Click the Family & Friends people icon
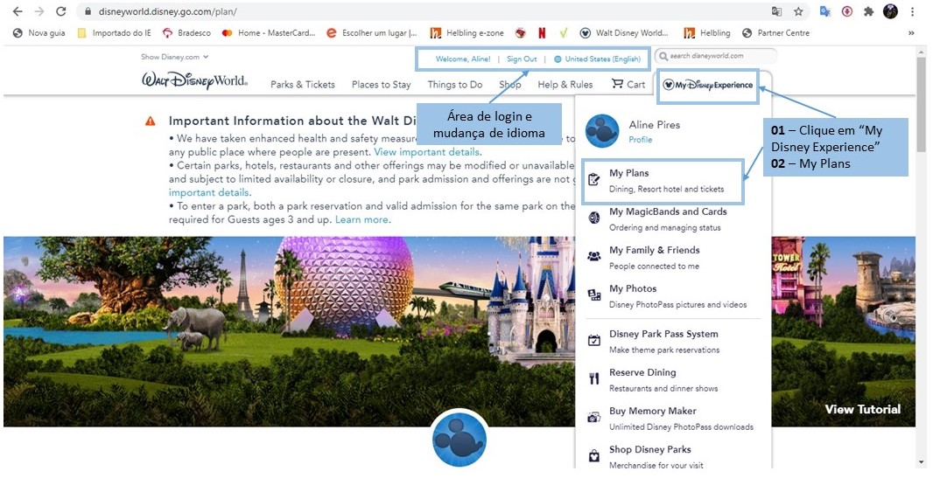933x485 pixels. pos(593,256)
